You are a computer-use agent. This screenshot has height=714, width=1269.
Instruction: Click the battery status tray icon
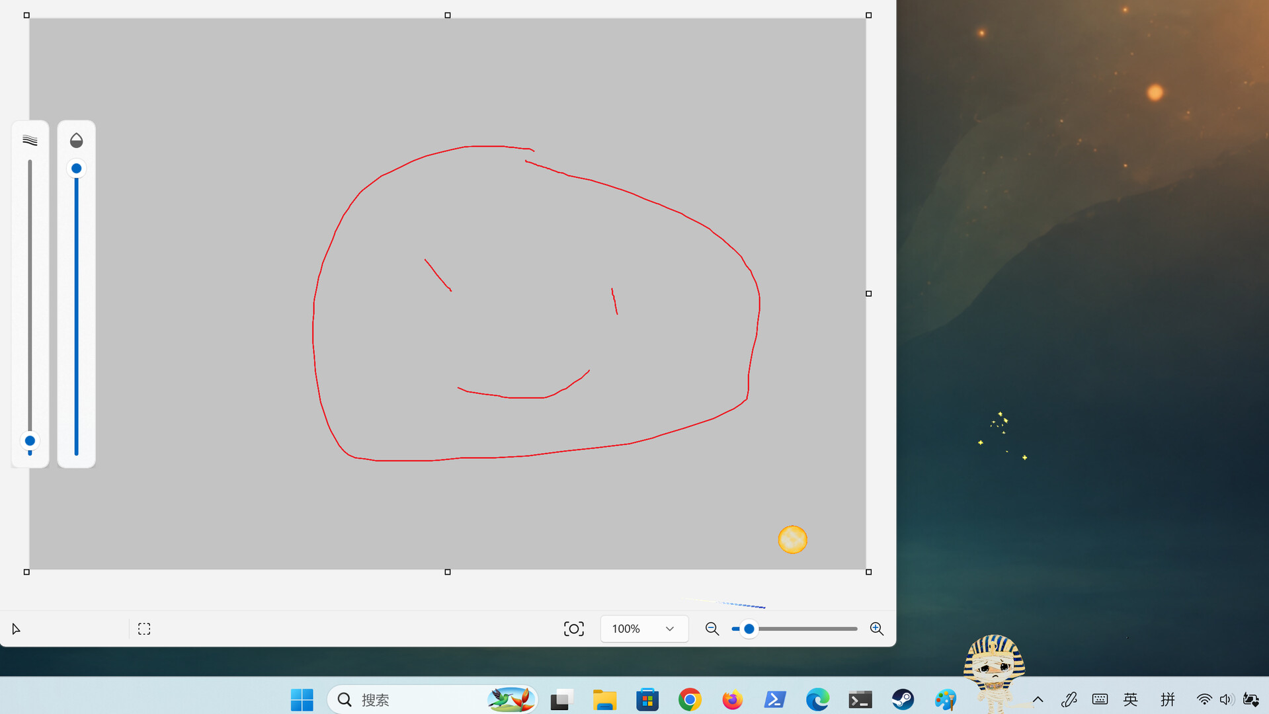(x=1250, y=699)
